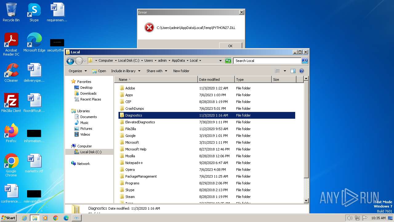Image resolution: width=394 pixels, height=222 pixels.
Task: Open the Start menu
Action: click(8, 218)
